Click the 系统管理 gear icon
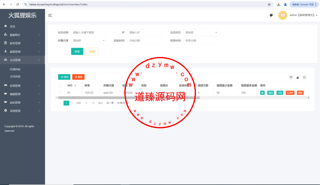The height and width of the screenshot is (185, 320). (x=6, y=111)
